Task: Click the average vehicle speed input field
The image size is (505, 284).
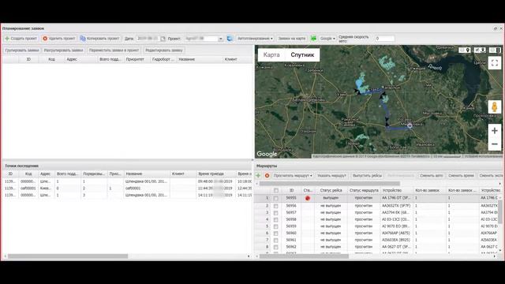Action: pos(385,39)
